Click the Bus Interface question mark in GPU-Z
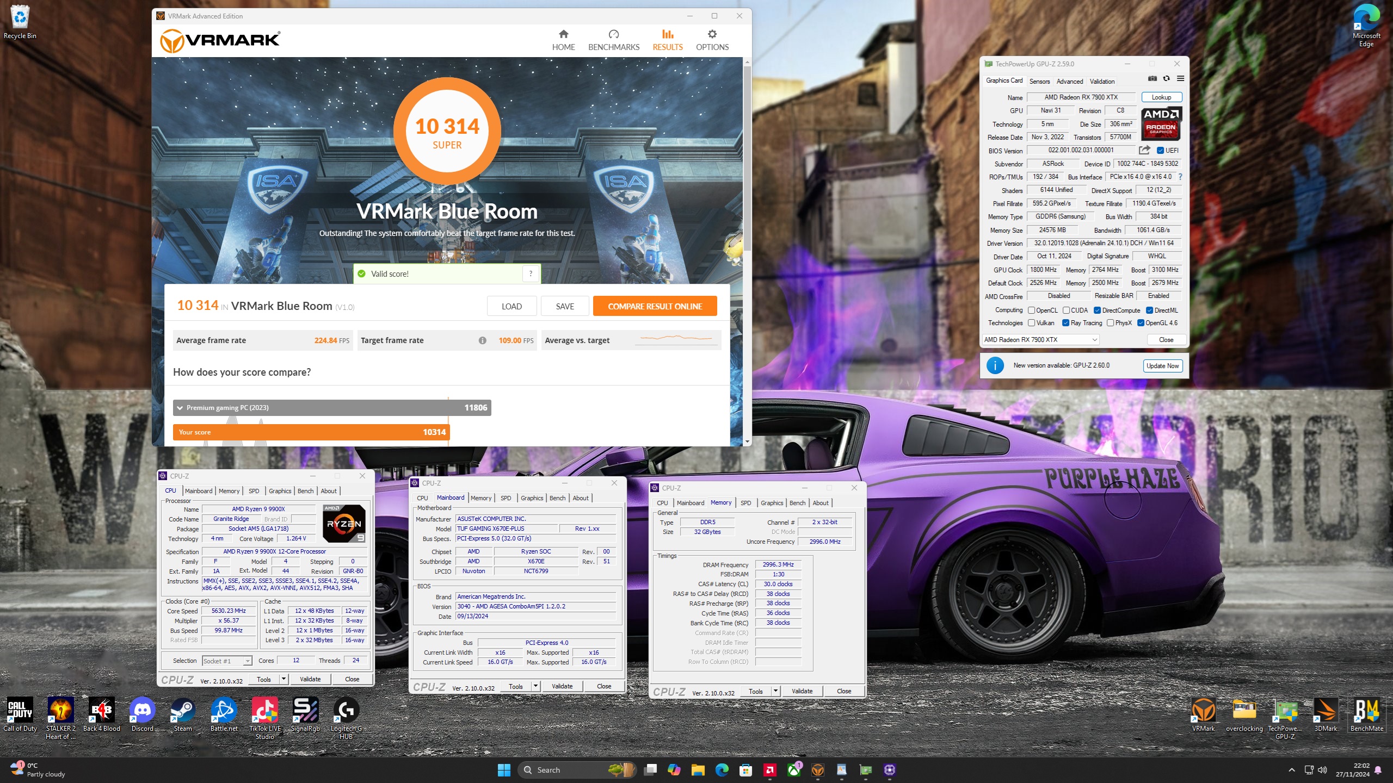The height and width of the screenshot is (783, 1393). 1180,177
